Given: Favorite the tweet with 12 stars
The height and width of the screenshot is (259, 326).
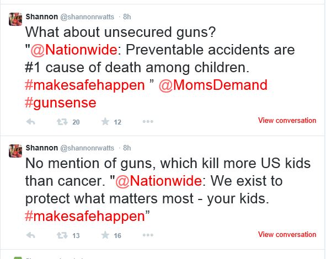Looking at the screenshot, I should coord(105,121).
